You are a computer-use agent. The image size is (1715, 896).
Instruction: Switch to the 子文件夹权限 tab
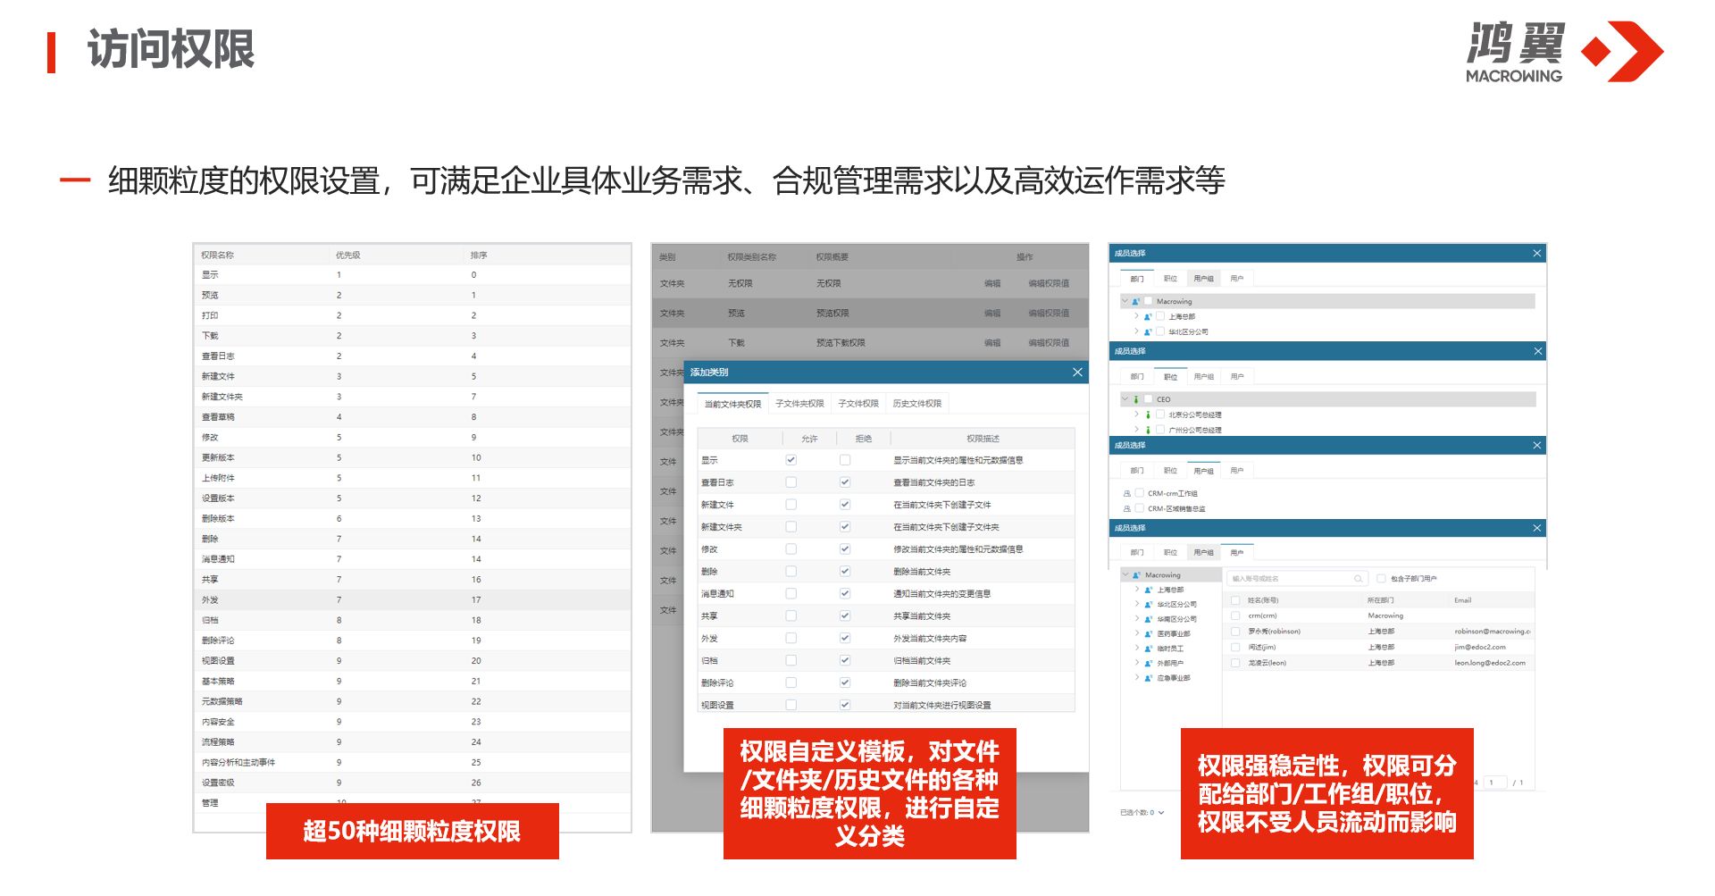tap(799, 404)
